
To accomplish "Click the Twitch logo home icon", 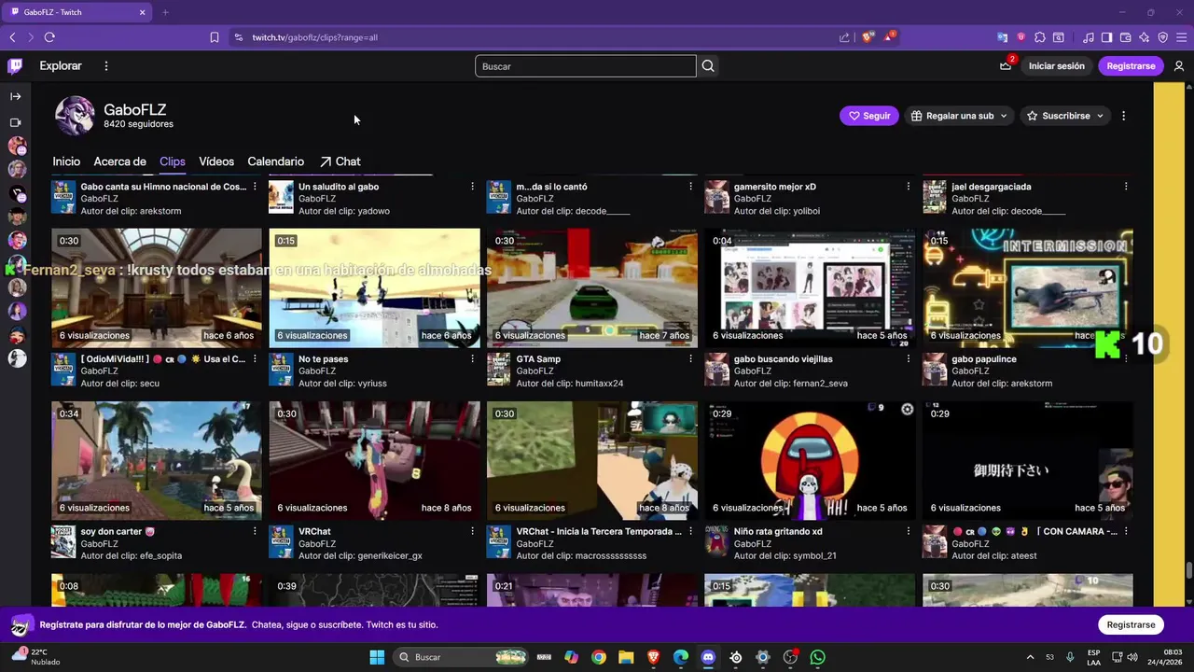I will pyautogui.click(x=15, y=66).
